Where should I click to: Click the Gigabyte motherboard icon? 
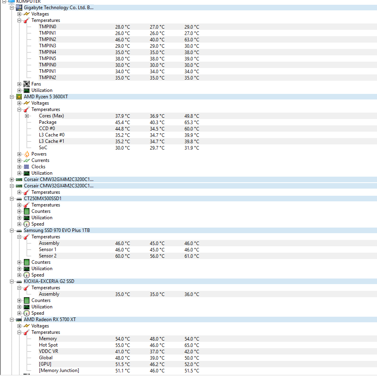19,8
